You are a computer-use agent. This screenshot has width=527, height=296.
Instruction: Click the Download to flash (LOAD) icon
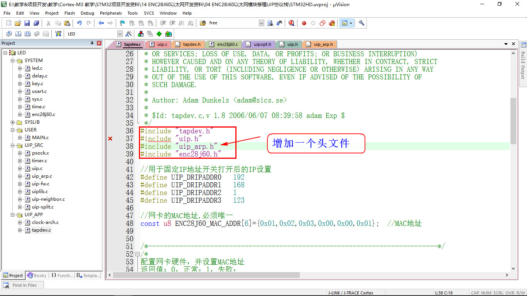[58, 34]
